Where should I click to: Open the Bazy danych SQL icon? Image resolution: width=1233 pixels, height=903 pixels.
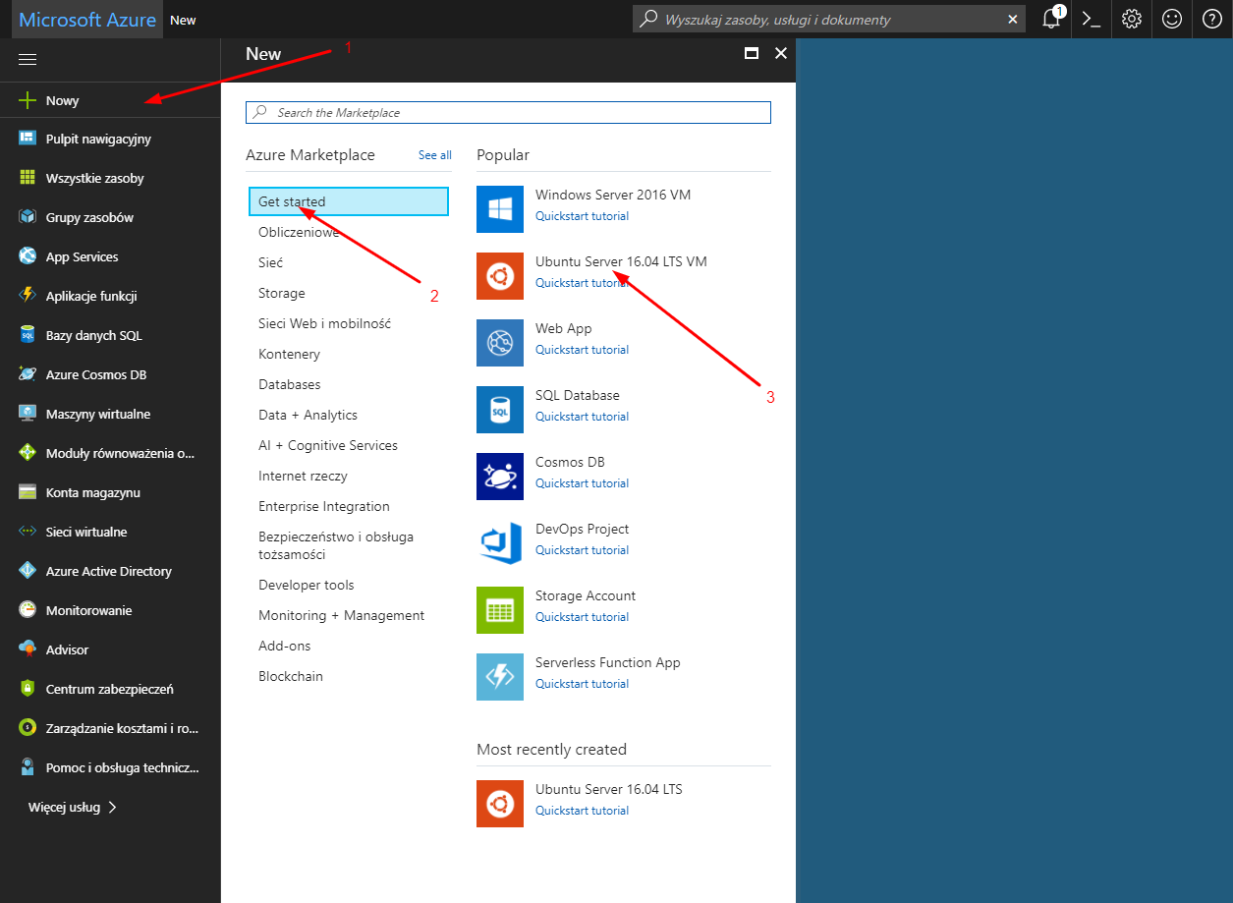28,335
